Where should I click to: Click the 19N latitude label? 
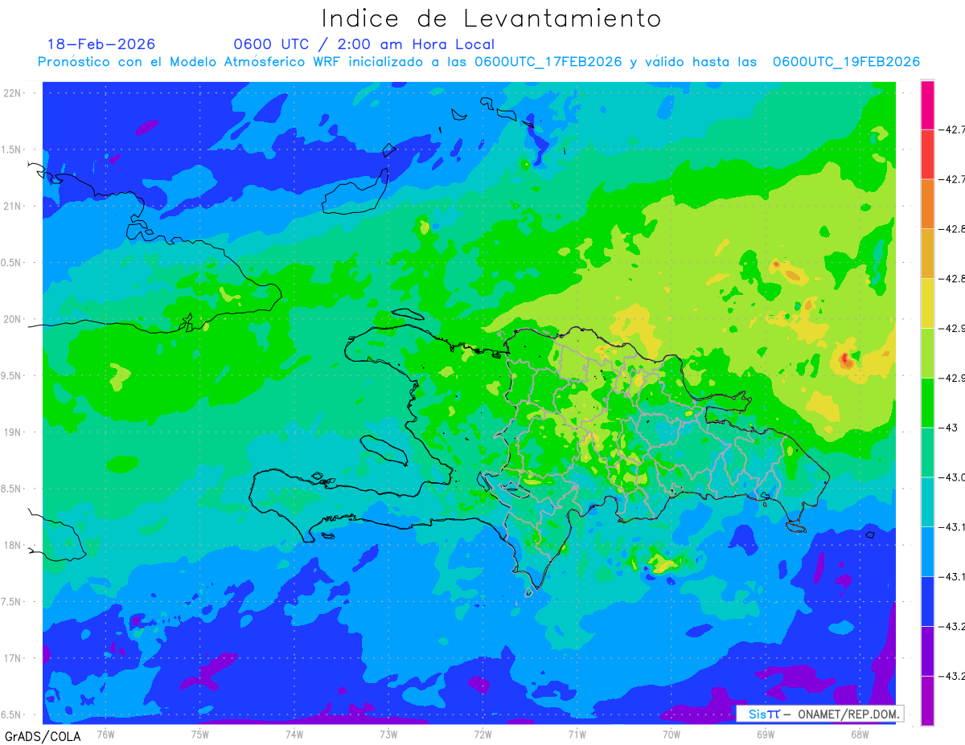click(12, 432)
